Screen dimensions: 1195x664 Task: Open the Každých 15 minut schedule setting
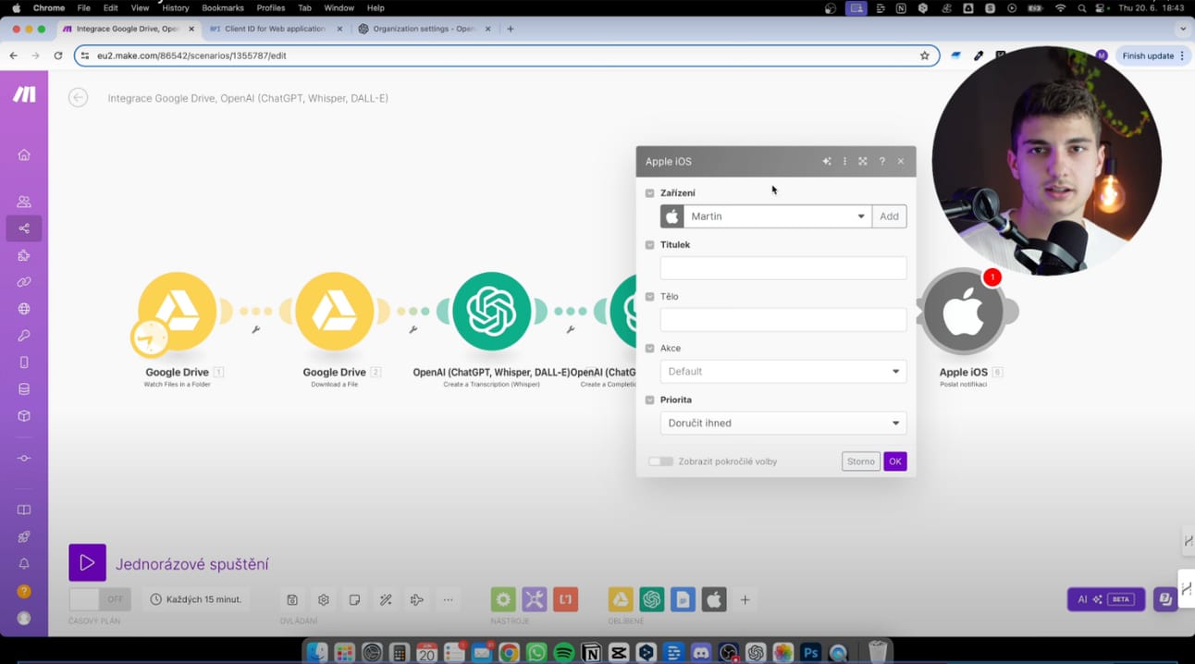(x=196, y=599)
